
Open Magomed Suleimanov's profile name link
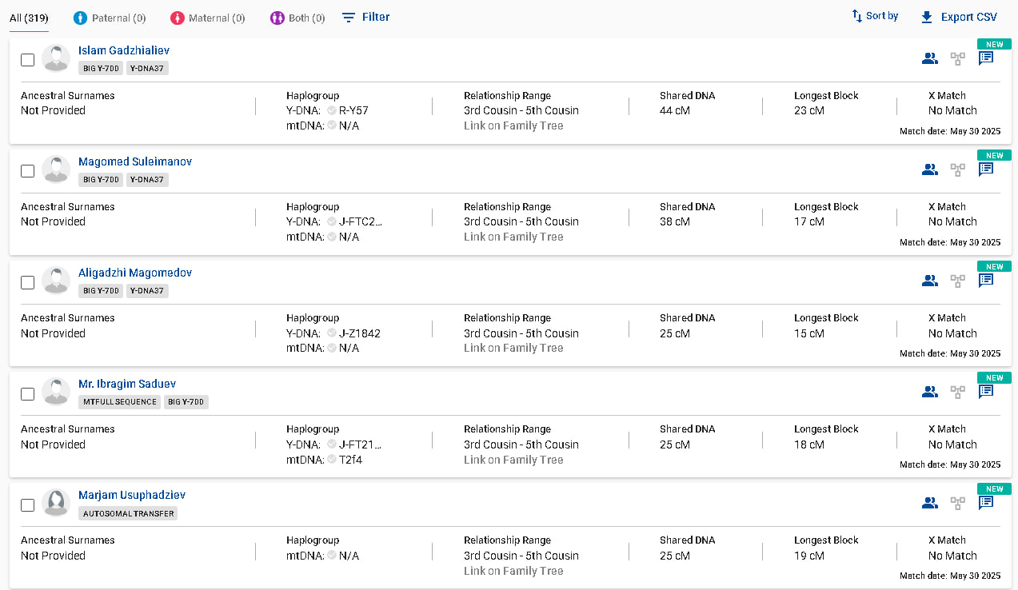click(135, 161)
